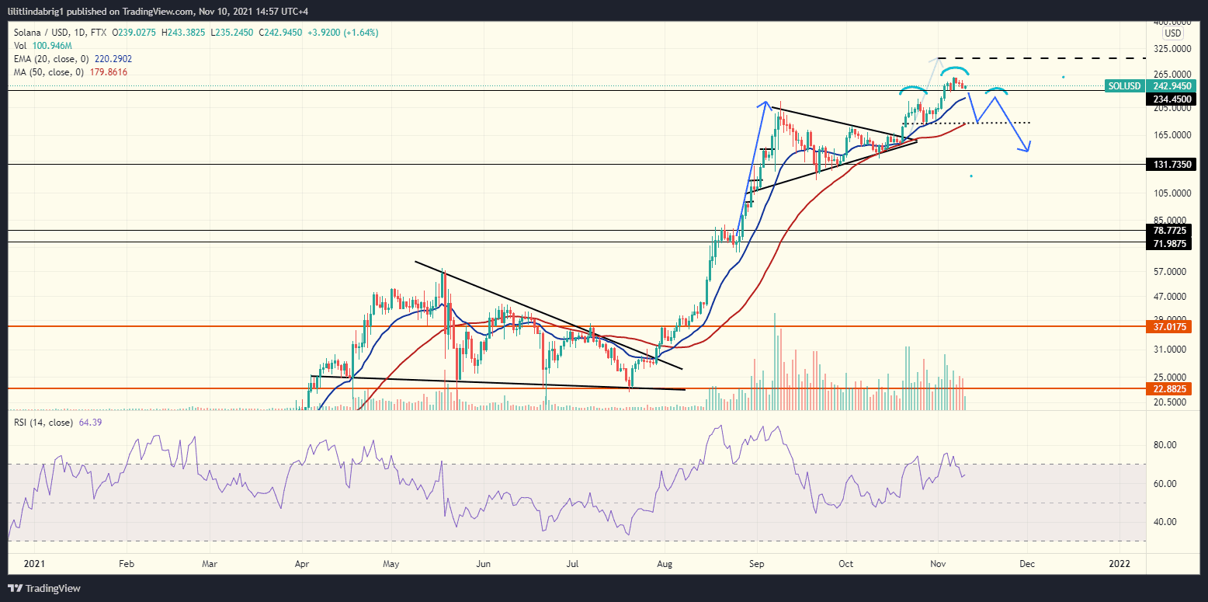Click the orange 22.8825 price flag

[x=1170, y=388]
